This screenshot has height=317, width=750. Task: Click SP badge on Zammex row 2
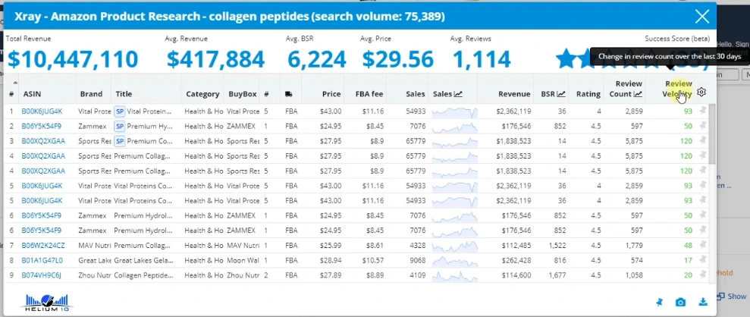tap(120, 126)
